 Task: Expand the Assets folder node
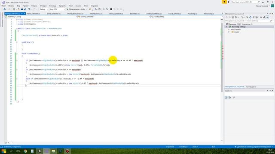tap(229, 32)
